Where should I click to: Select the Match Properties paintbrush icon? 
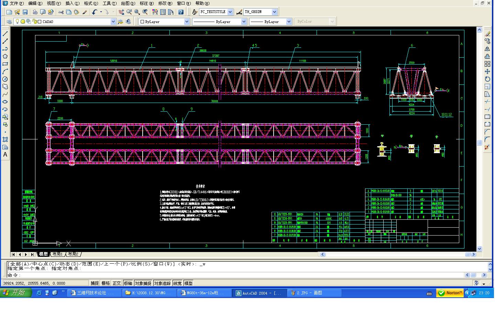(85, 12)
